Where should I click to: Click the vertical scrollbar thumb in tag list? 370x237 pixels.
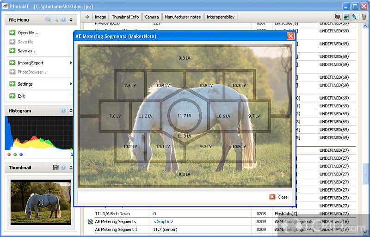(365, 174)
